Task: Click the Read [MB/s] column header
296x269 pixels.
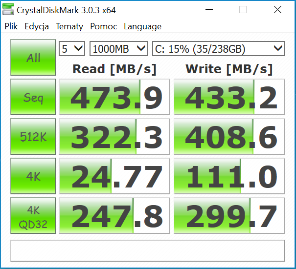Action: (x=114, y=69)
